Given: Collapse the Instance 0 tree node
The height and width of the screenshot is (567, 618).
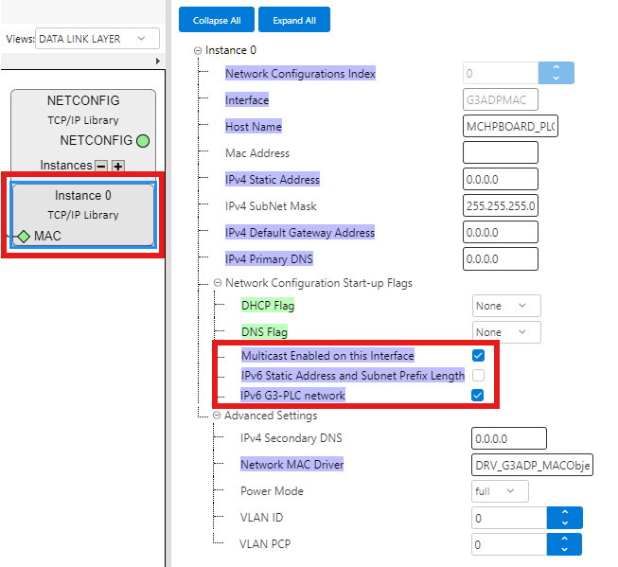Looking at the screenshot, I should (x=197, y=50).
